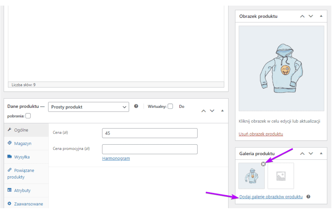Collapse the Obrazek produktu panel
Image resolution: width=332 pixels, height=211 pixels.
point(321,16)
